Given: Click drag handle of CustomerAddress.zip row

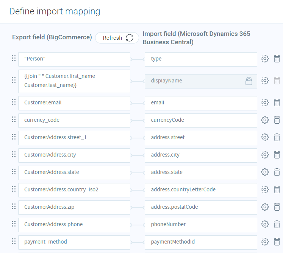Looking at the screenshot, I should coord(14,206).
